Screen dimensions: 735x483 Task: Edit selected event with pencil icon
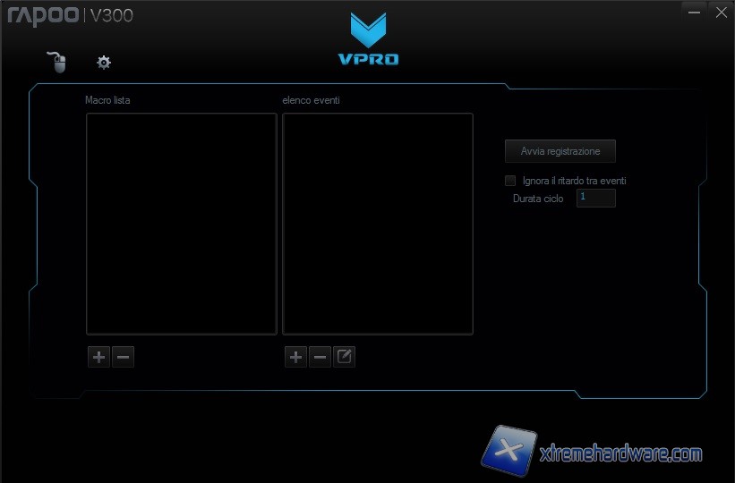[x=344, y=358]
